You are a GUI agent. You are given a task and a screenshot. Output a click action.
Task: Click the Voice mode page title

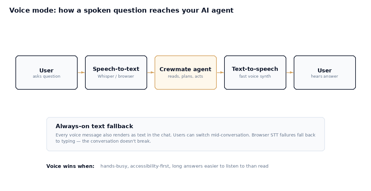(121, 10)
